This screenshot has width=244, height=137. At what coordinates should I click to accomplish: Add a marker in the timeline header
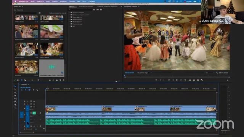pos(33,90)
